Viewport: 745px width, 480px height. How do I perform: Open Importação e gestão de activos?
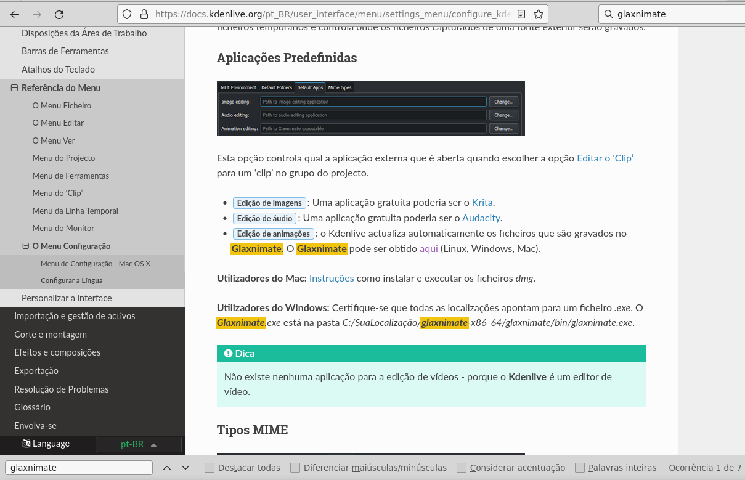75,316
